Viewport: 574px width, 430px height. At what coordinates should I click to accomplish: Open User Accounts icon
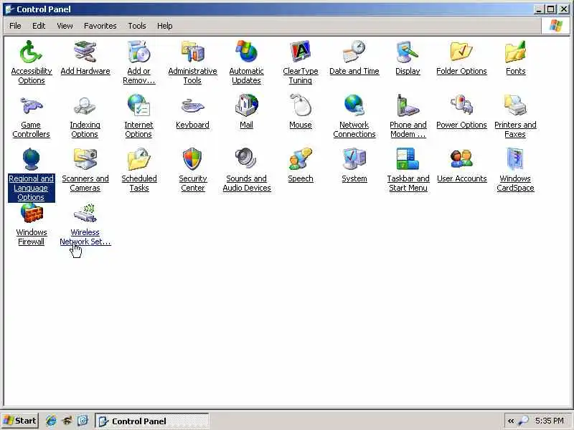tap(461, 159)
